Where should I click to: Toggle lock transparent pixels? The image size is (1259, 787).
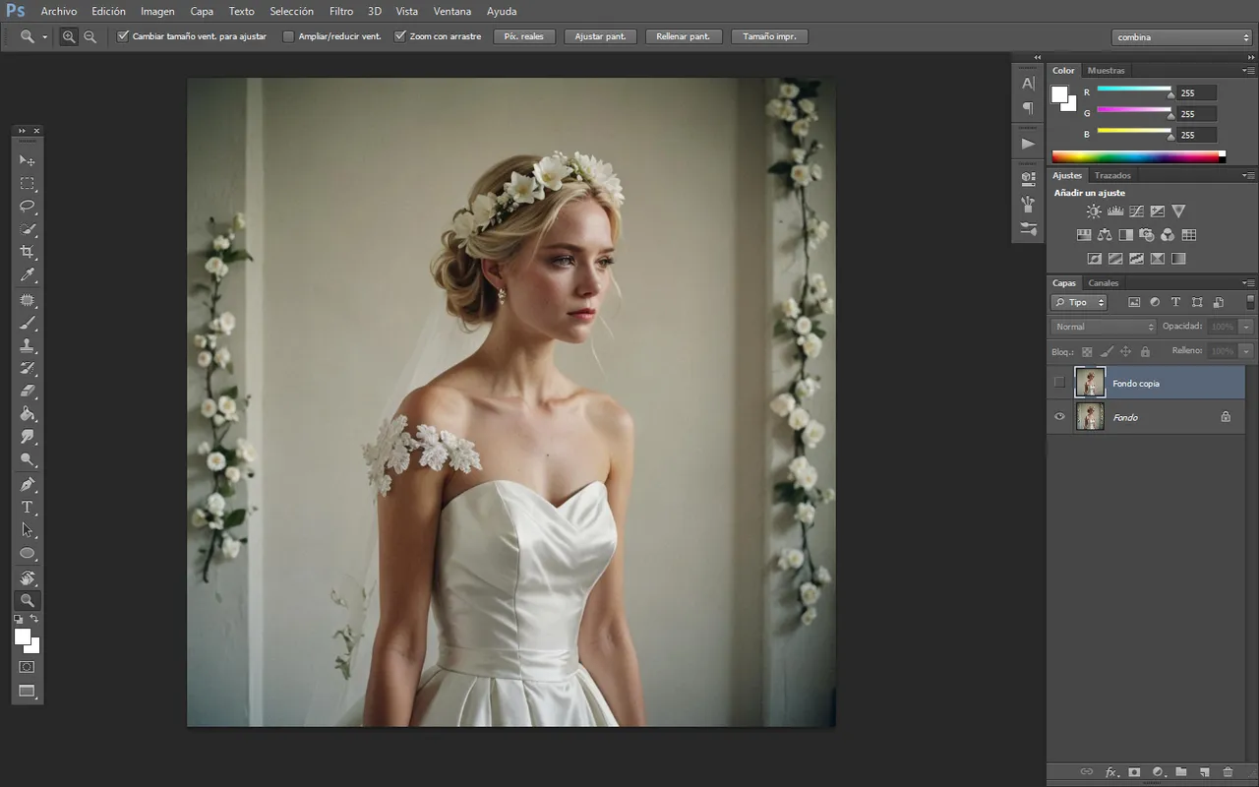pos(1087,351)
